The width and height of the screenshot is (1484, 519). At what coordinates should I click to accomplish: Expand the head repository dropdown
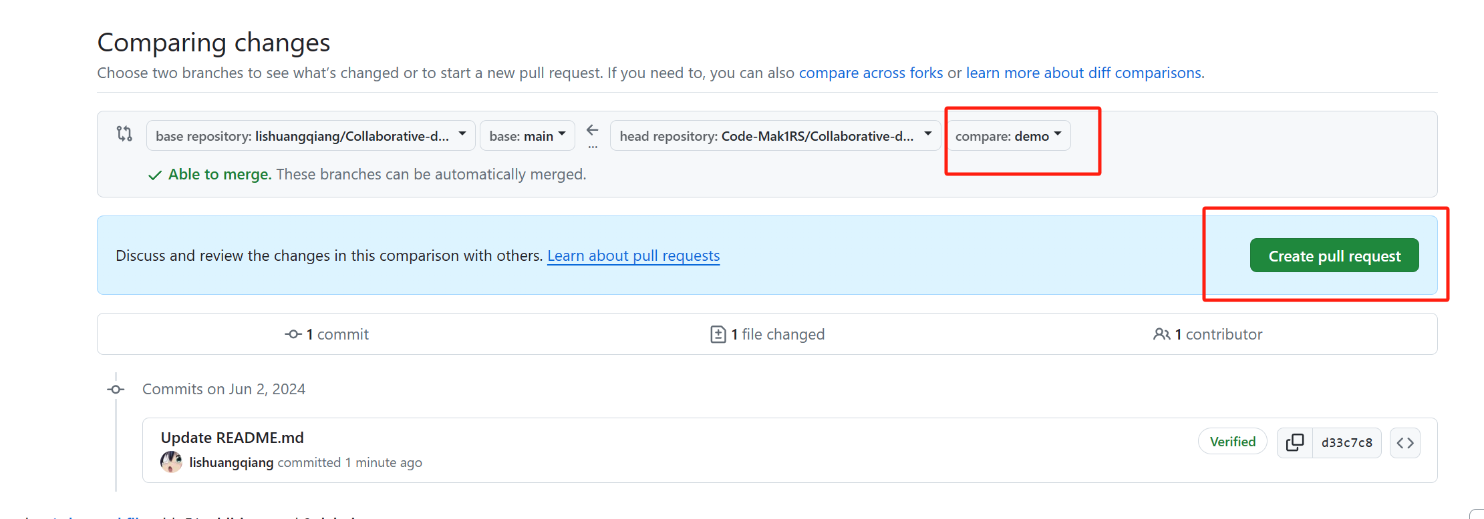click(x=775, y=136)
